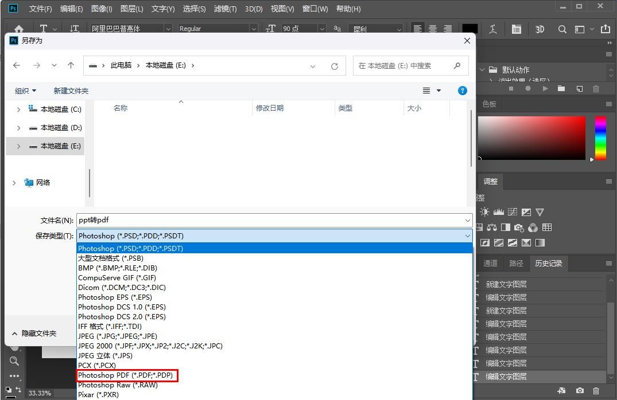
Task: Open the 组织 dropdown menu
Action: pos(26,91)
